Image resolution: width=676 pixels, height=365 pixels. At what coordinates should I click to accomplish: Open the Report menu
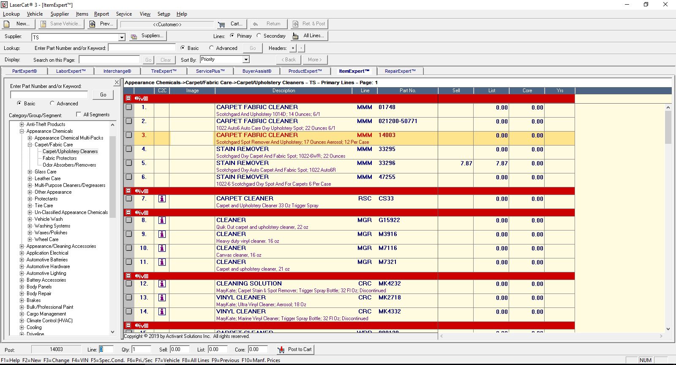pyautogui.click(x=101, y=14)
